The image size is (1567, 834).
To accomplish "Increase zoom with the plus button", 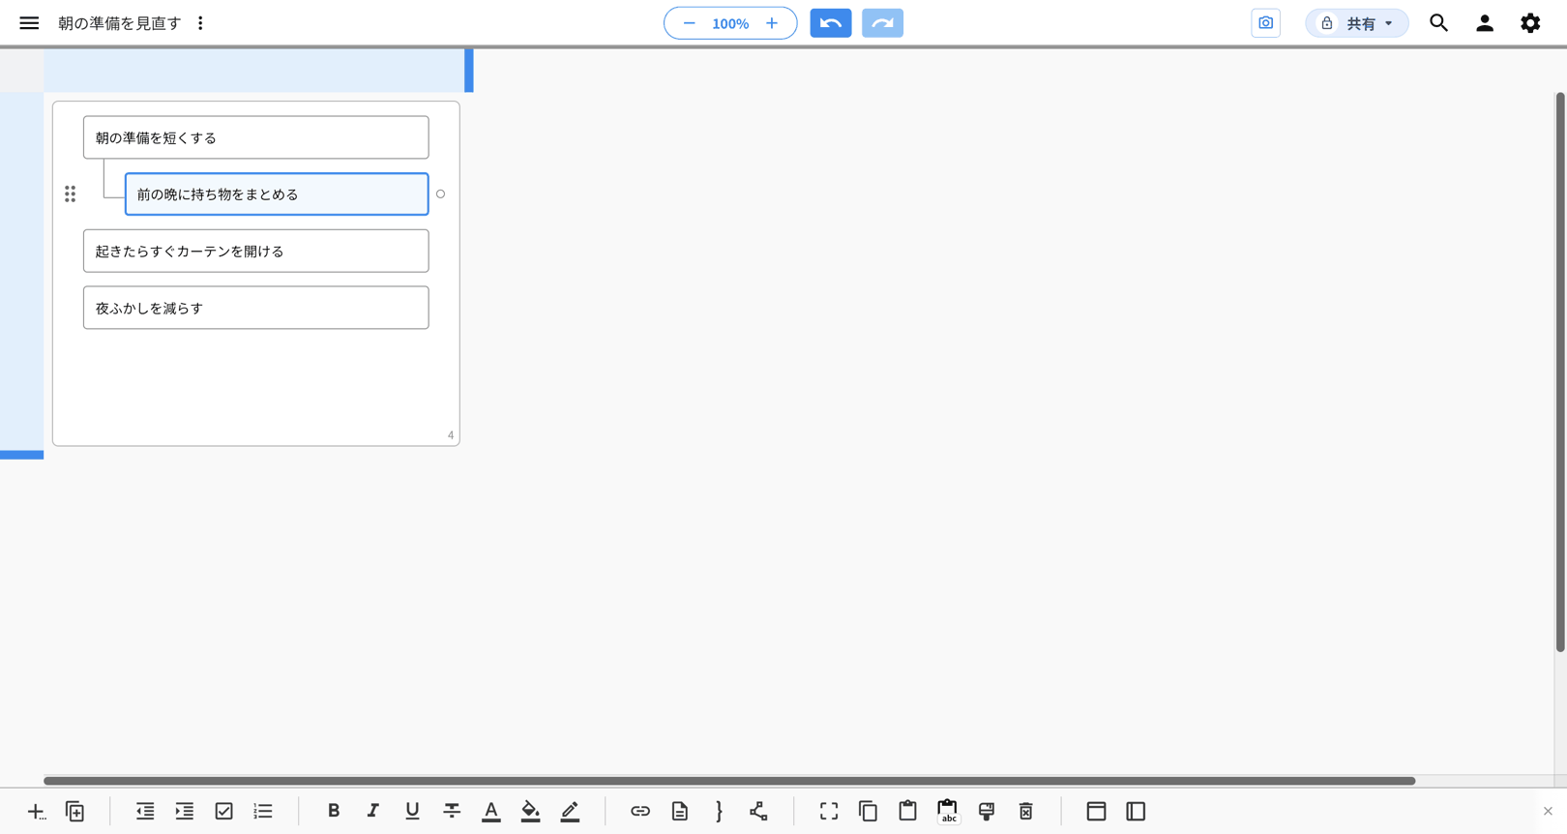I will (x=772, y=23).
